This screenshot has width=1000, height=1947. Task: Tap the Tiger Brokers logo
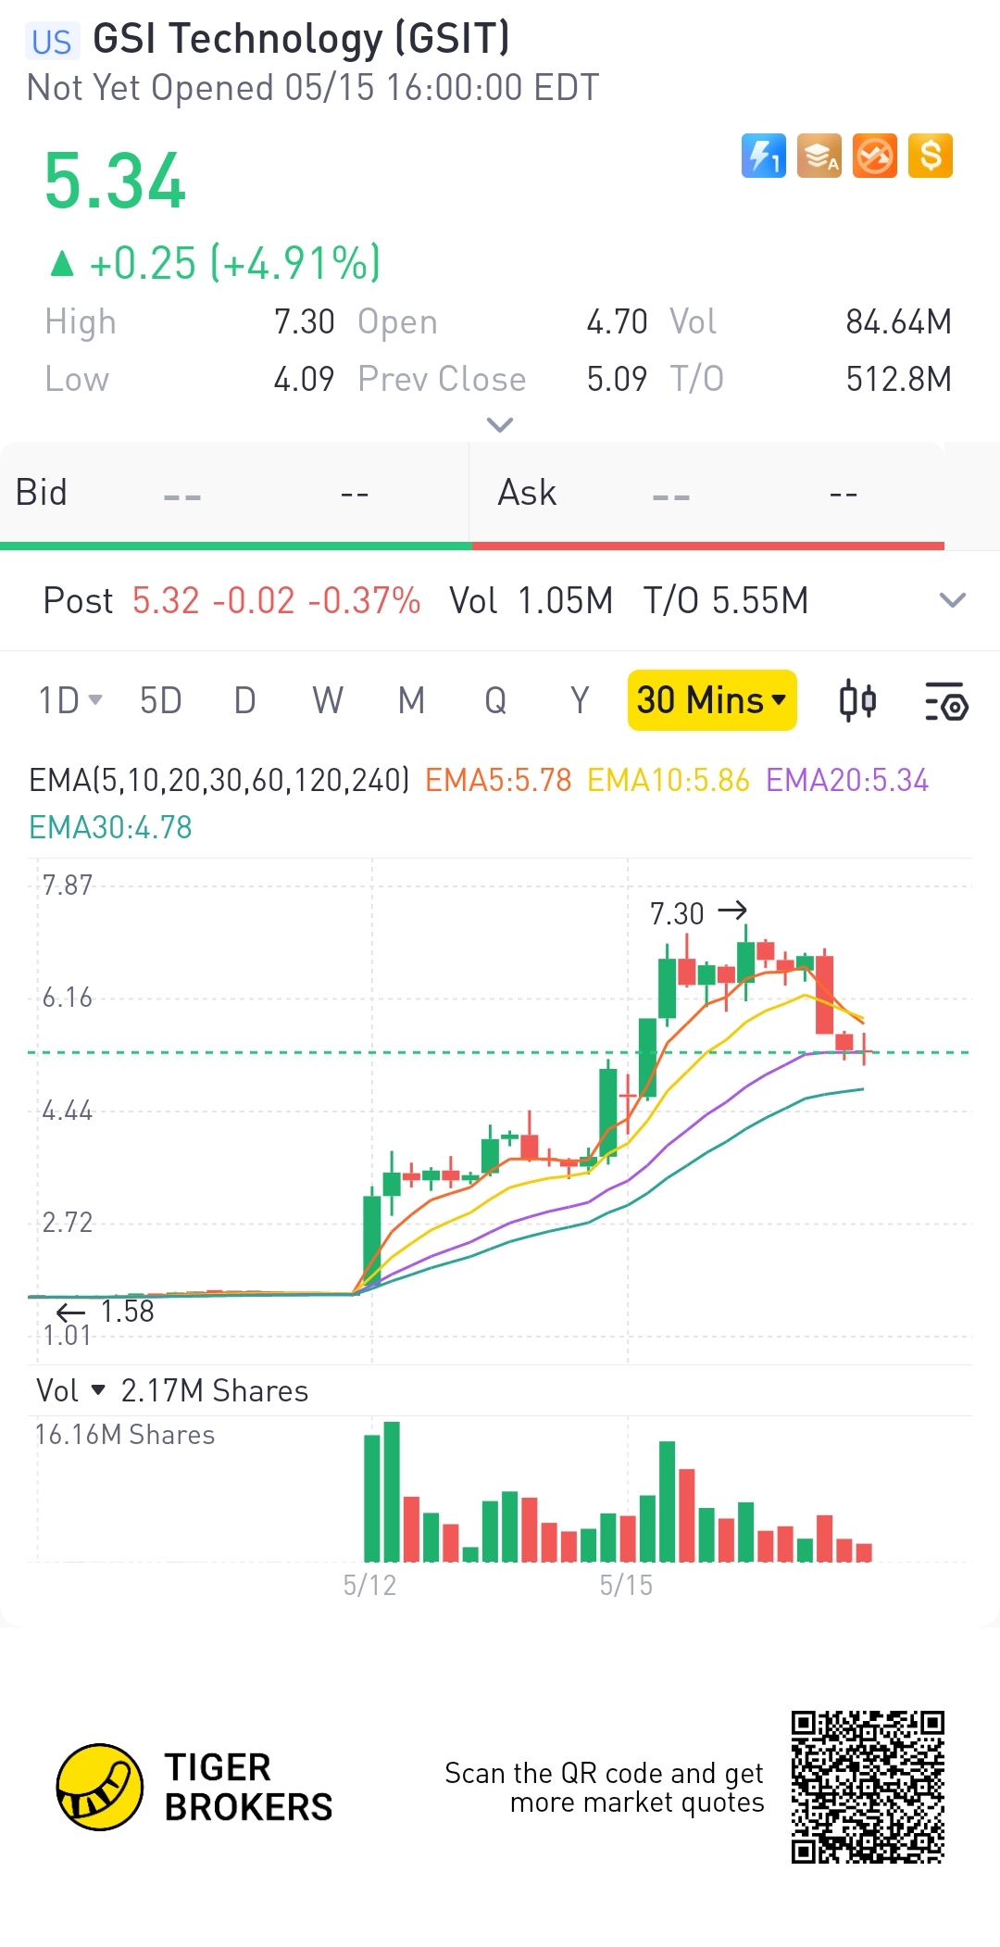pos(194,1787)
